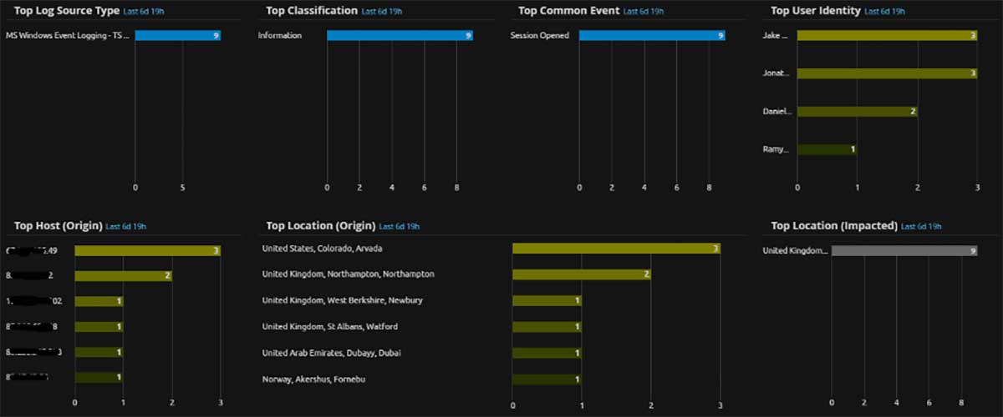The width and height of the screenshot is (1003, 417).
Task: Click the United Kingdom, St Albans, Watford label
Action: 330,327
